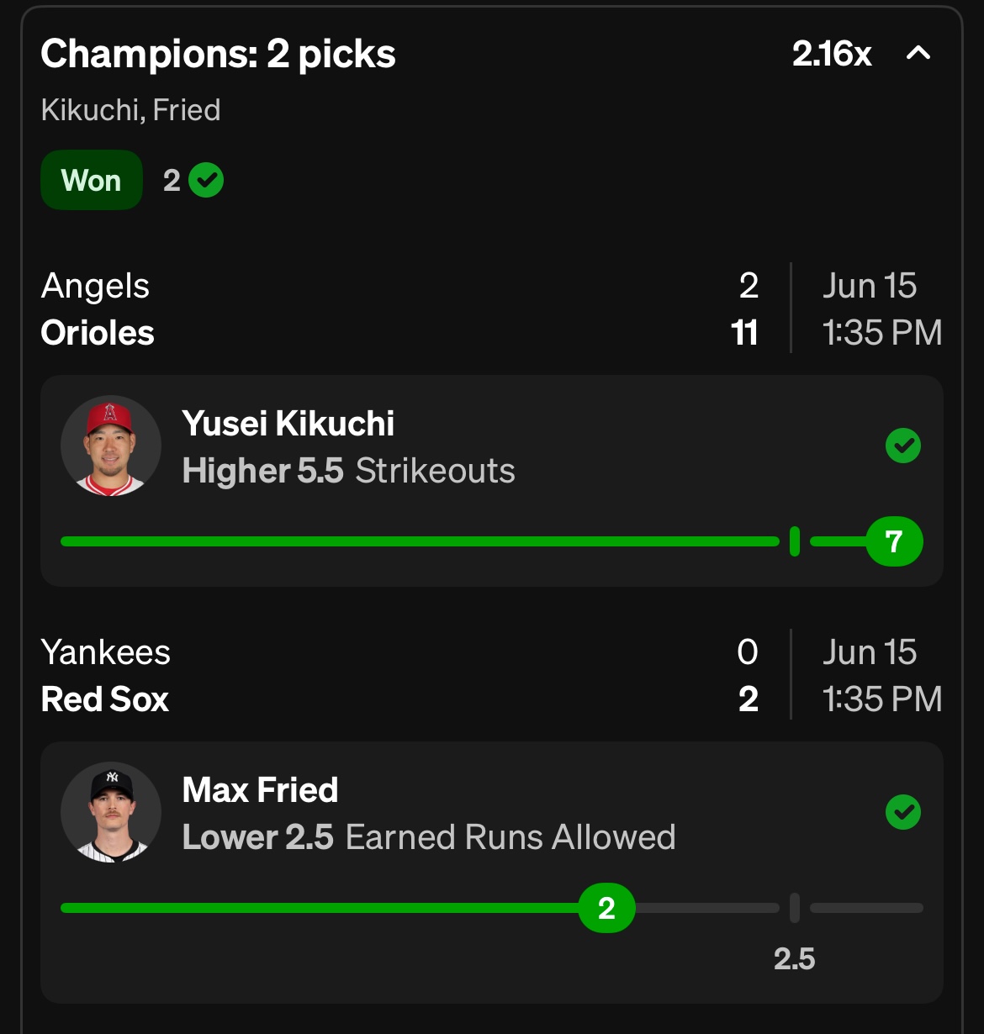This screenshot has width=984, height=1034.
Task: Click Lower 2.5 Earned Runs Allowed text
Action: point(429,837)
